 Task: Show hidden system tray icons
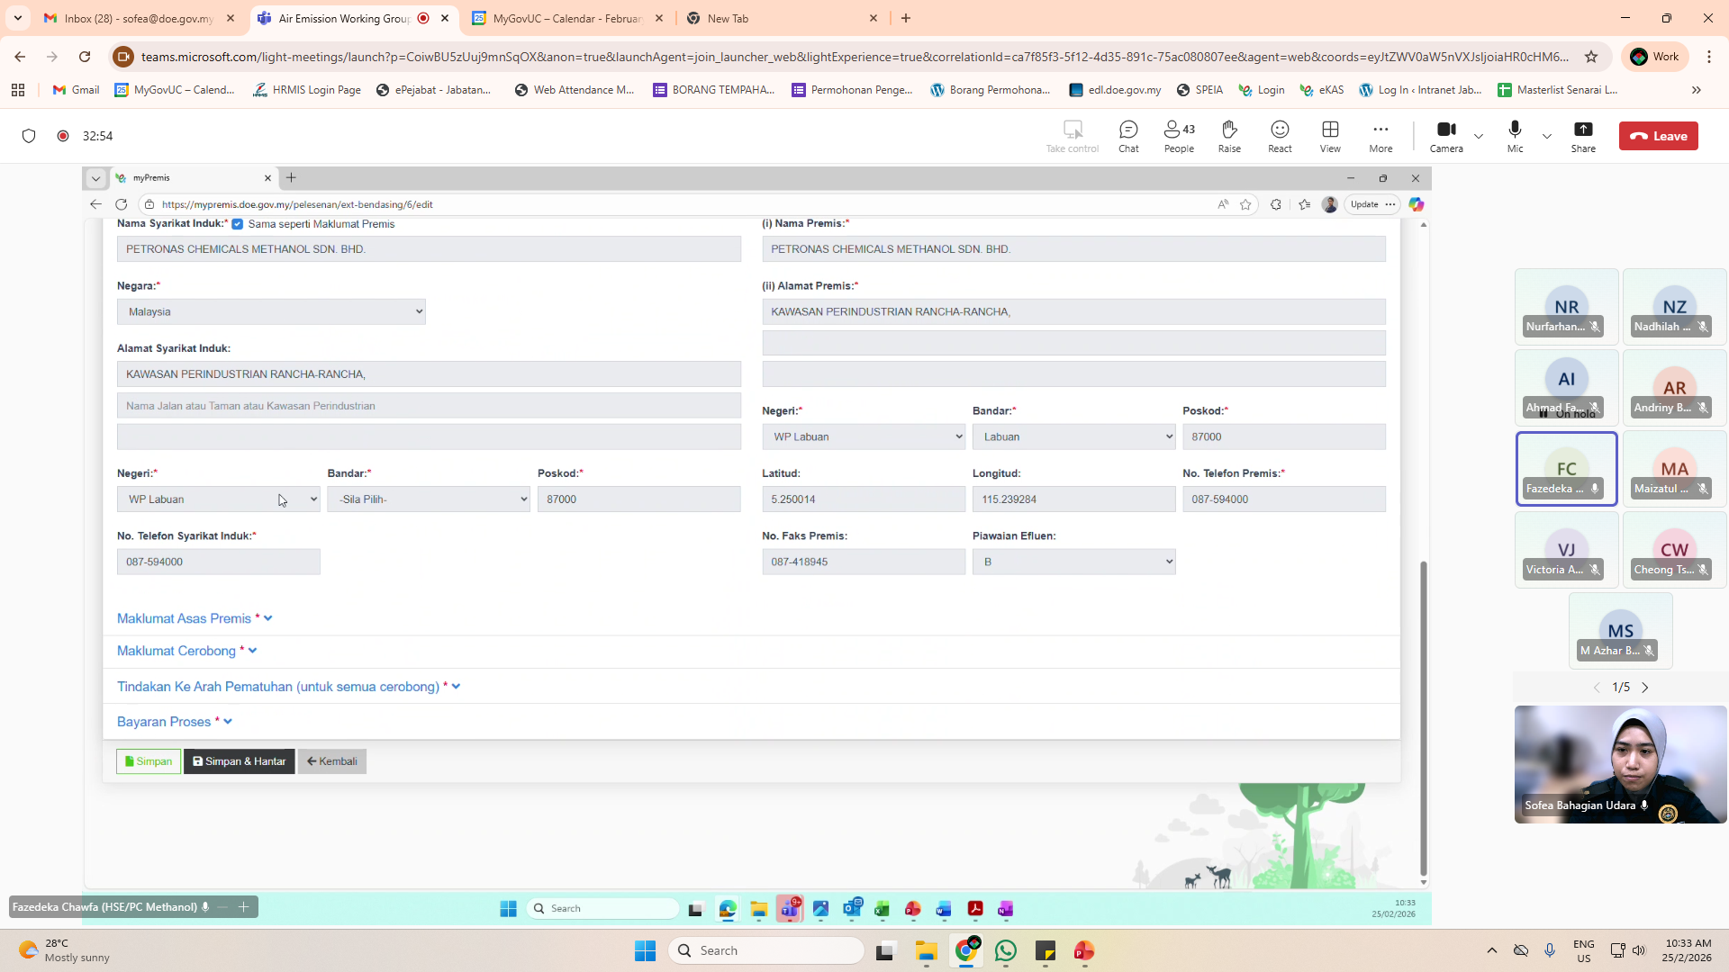click(x=1492, y=950)
